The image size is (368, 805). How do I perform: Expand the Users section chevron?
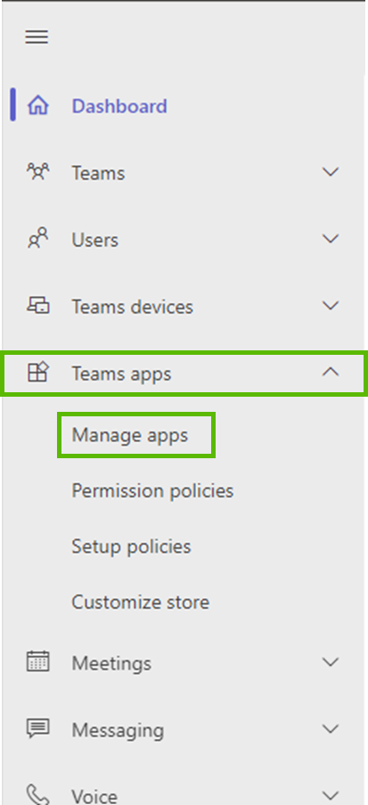pyautogui.click(x=331, y=239)
